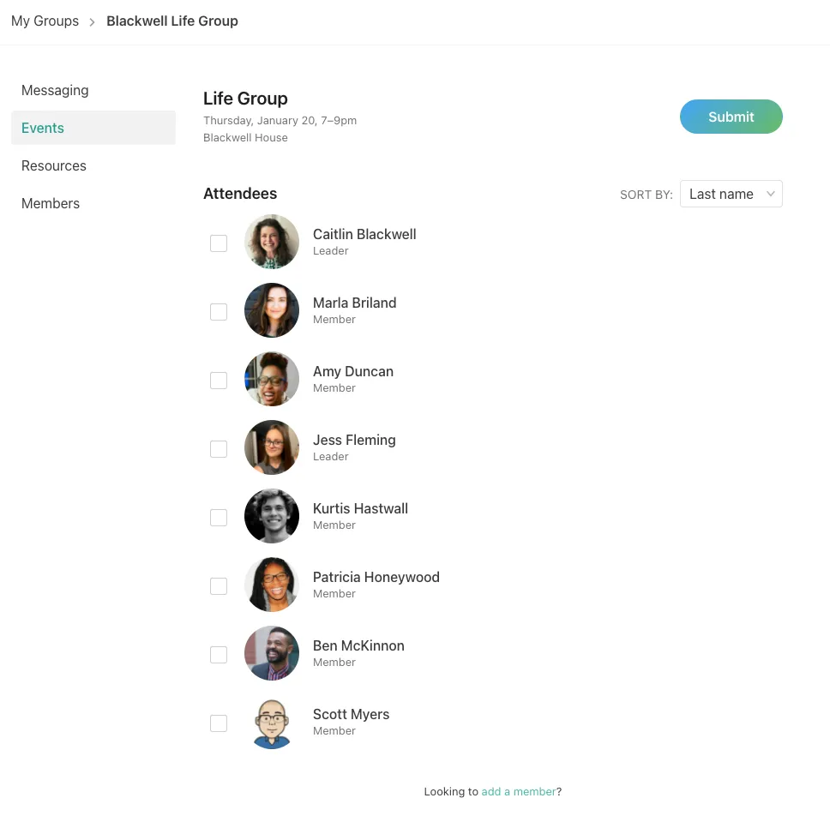
Task: Switch to the Members sidebar page
Action: pos(51,203)
